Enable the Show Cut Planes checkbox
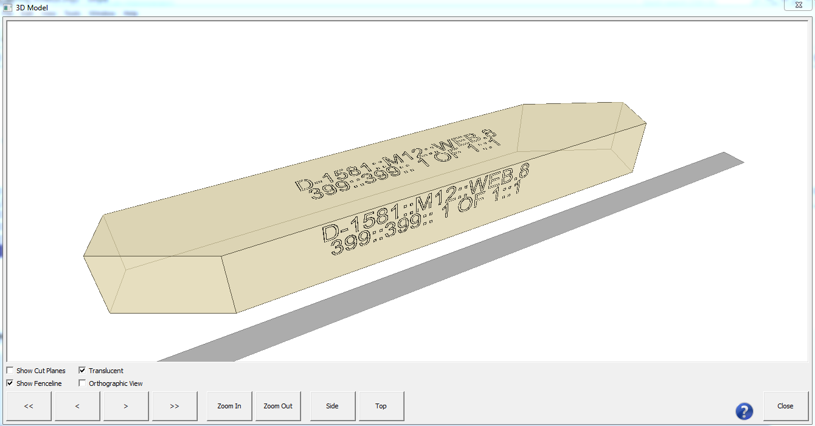 (10, 370)
